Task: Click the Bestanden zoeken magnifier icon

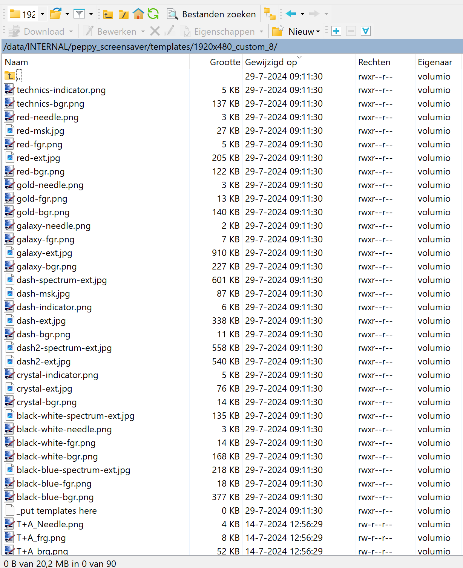Action: (173, 14)
